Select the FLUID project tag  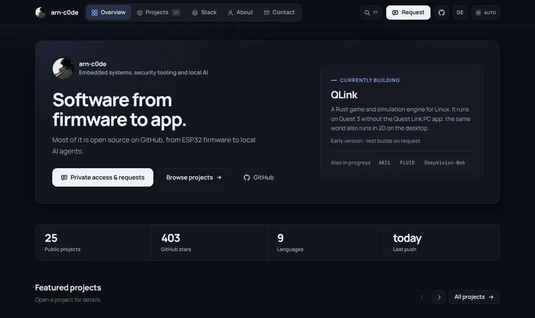click(407, 163)
